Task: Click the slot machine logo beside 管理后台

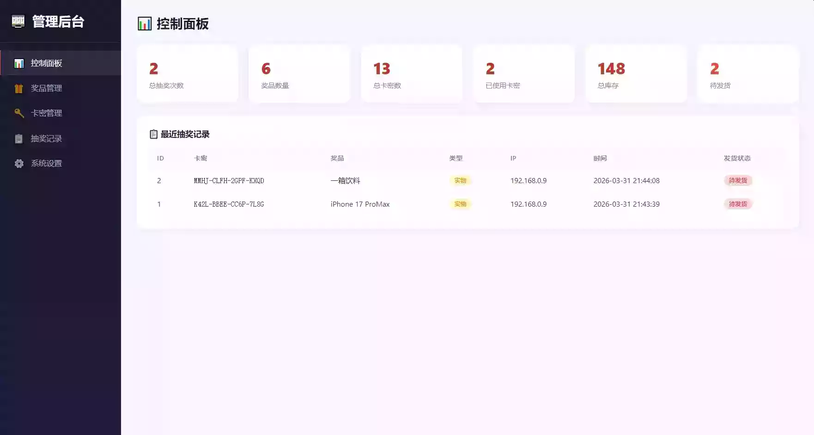Action: click(18, 22)
